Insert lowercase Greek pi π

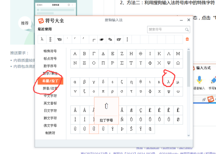coord(103,92)
